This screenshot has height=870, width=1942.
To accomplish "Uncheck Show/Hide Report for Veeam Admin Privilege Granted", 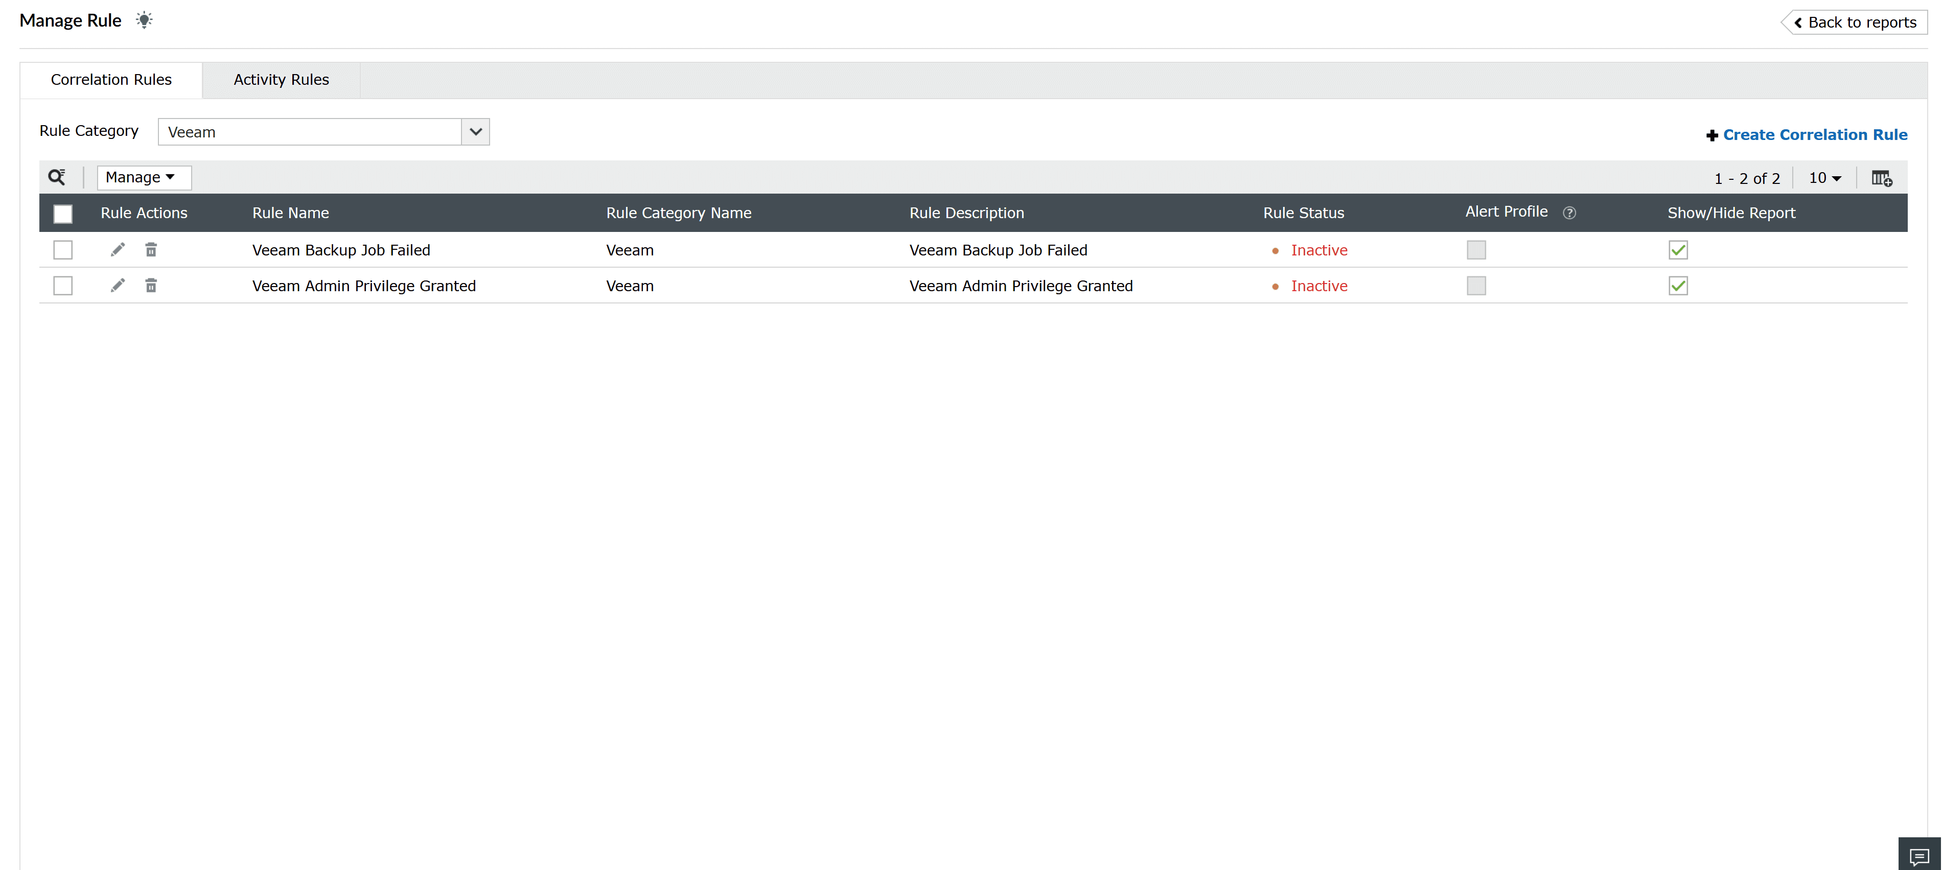I will coord(1677,285).
